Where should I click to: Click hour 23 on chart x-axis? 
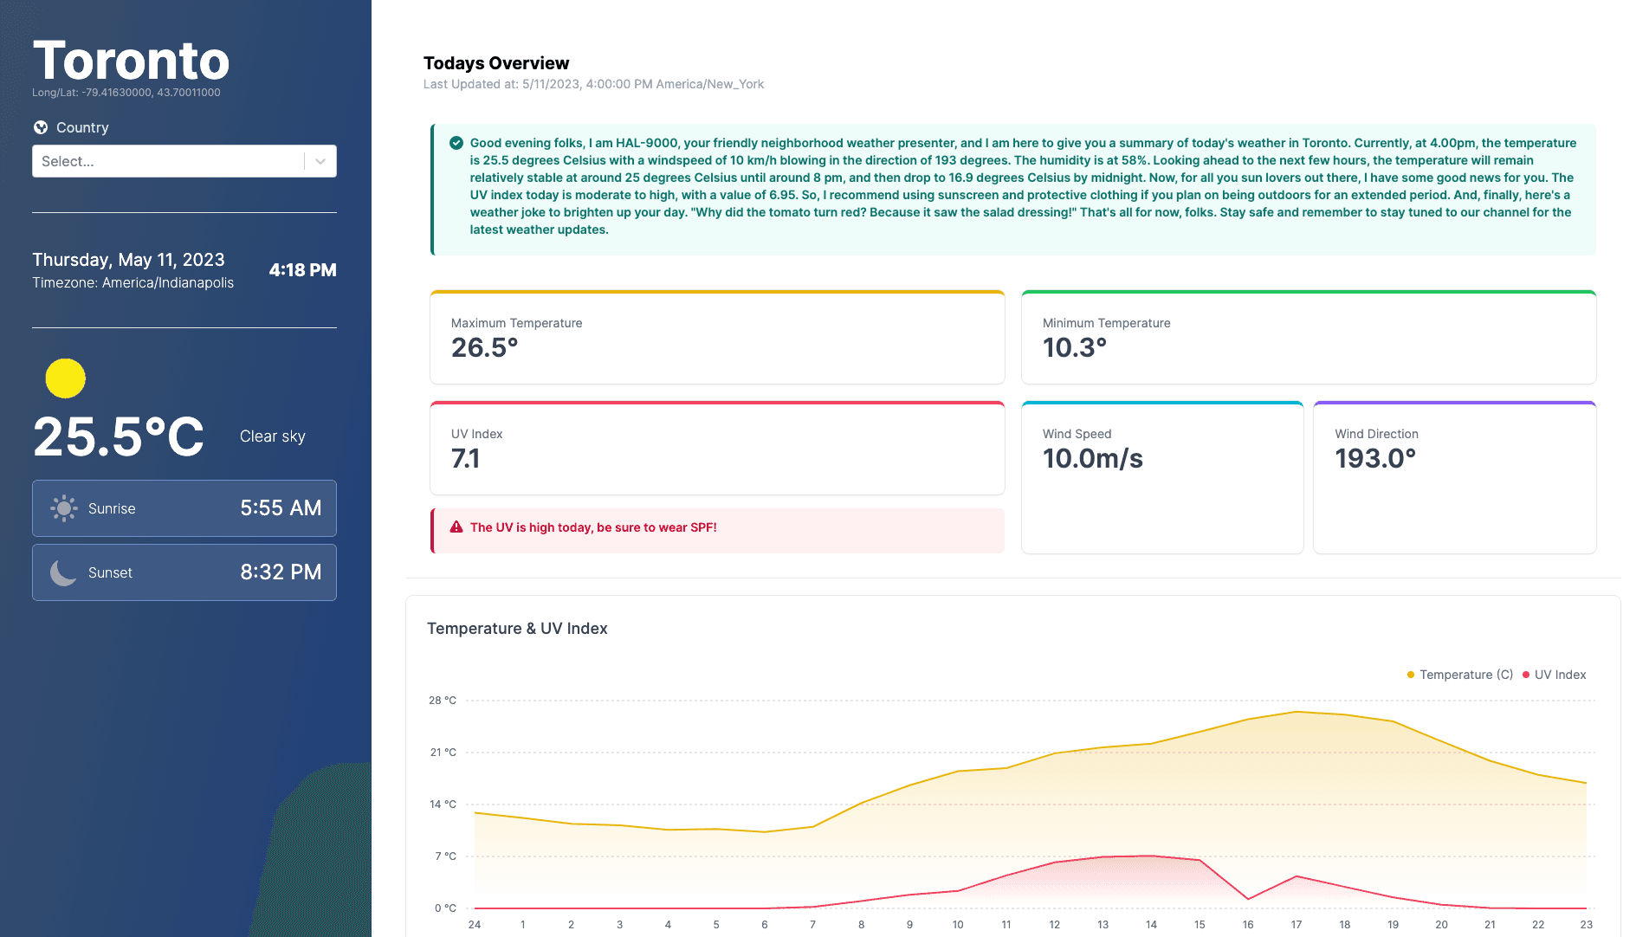click(1587, 924)
